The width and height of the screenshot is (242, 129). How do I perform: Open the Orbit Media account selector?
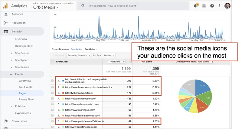coord(46,7)
